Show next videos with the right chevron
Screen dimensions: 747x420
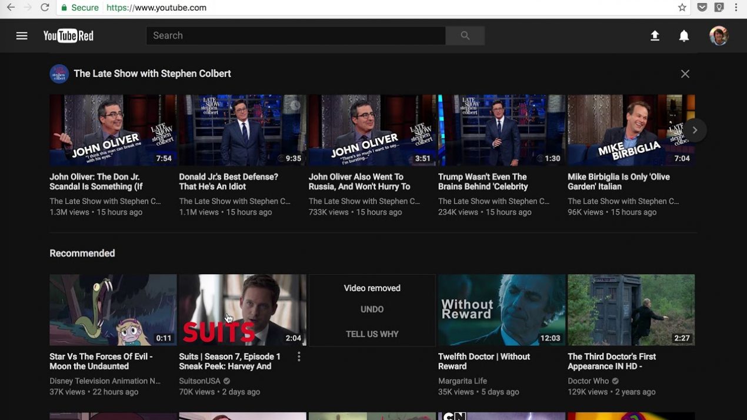pyautogui.click(x=695, y=130)
